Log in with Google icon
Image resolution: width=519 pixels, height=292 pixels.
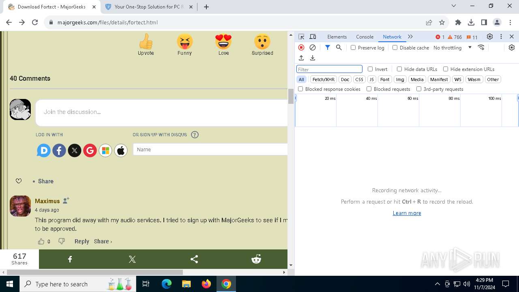click(x=90, y=151)
